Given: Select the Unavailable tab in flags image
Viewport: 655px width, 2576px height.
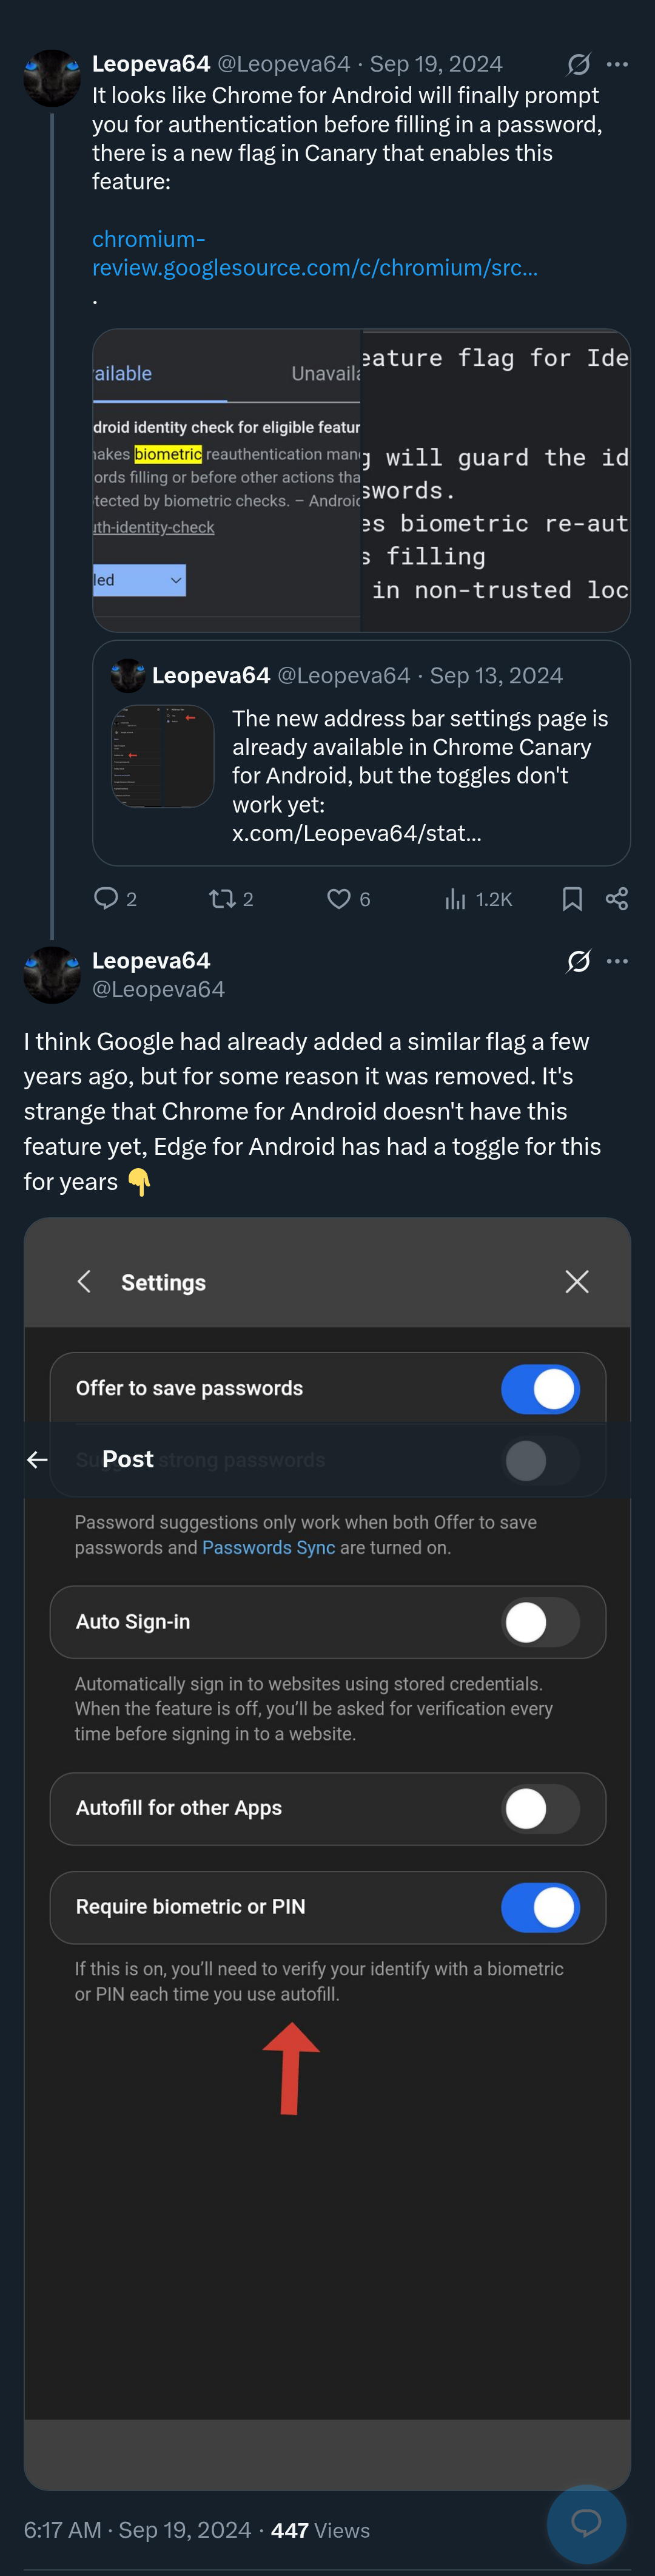Looking at the screenshot, I should point(325,373).
